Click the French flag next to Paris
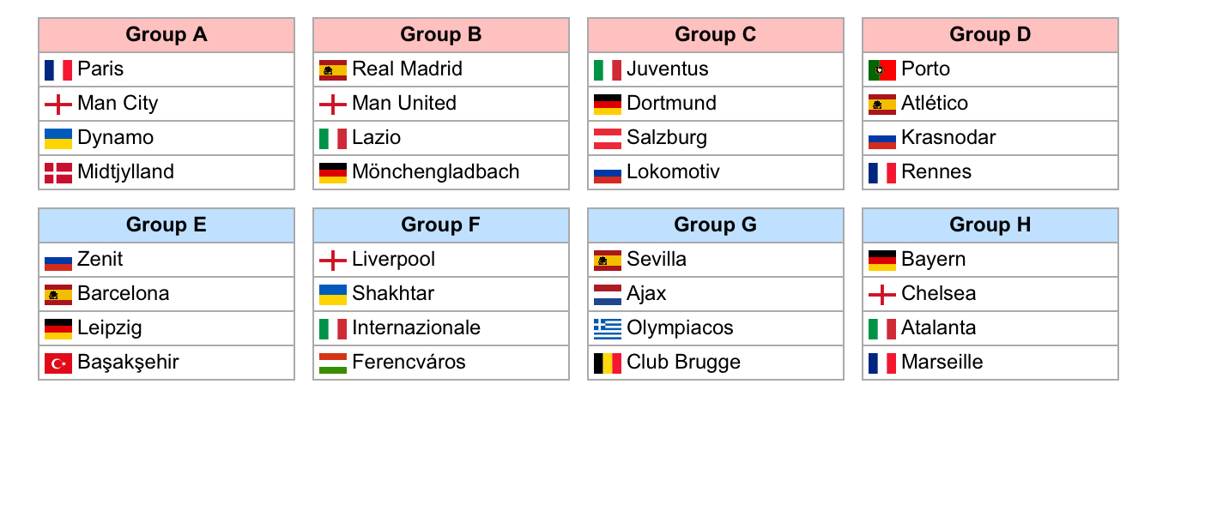1211x510 pixels. (58, 70)
